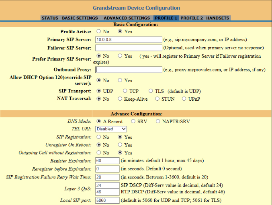Set SIP Registration to No
The image size is (272, 205).
[99, 137]
